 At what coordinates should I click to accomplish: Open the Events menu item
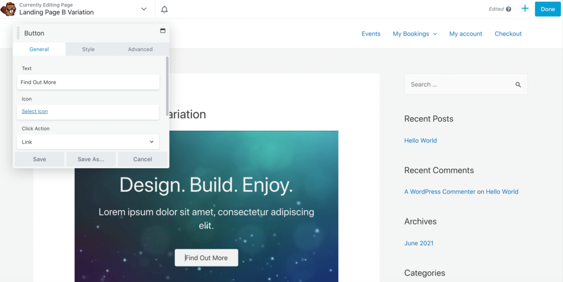coord(371,34)
